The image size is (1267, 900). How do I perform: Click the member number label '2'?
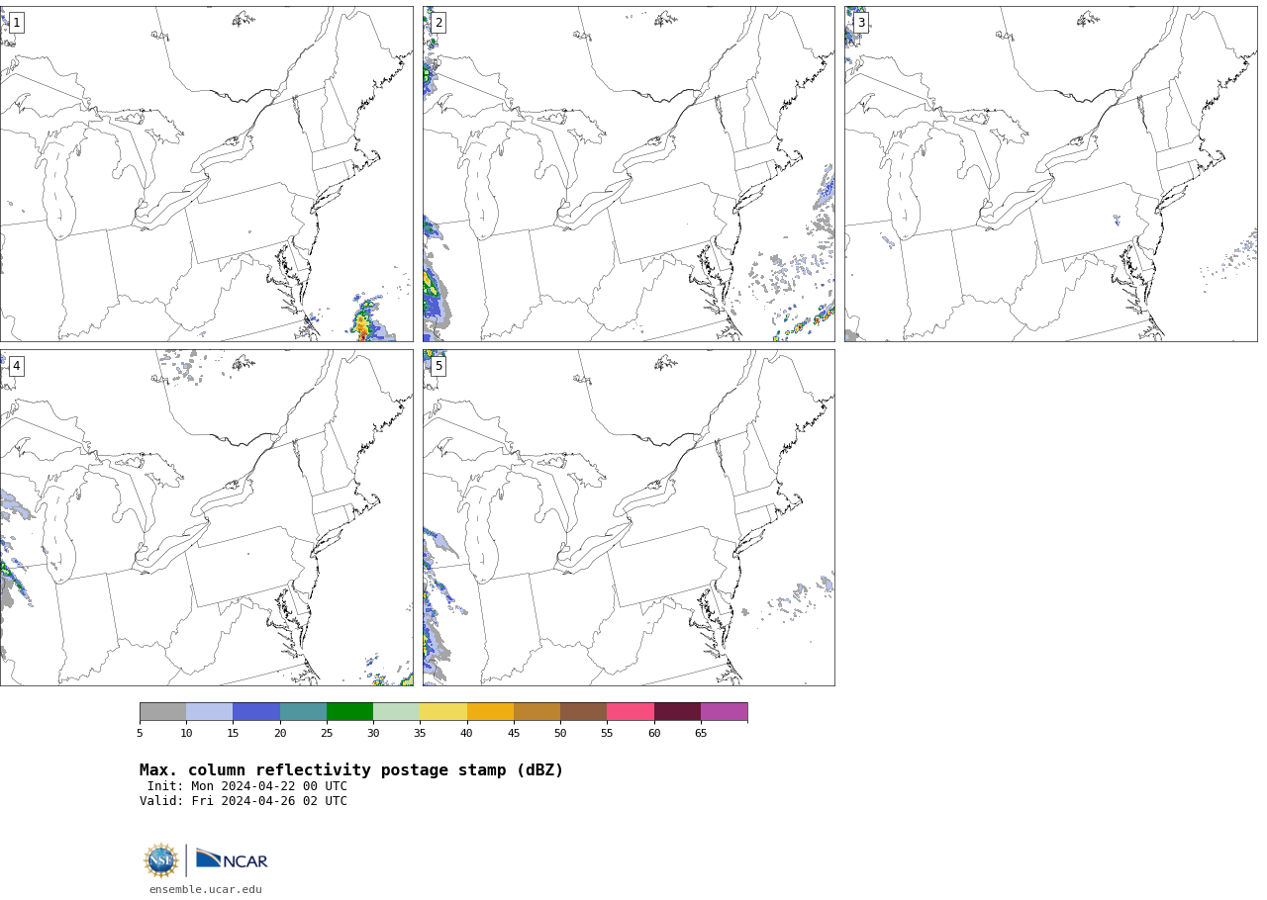(x=439, y=23)
